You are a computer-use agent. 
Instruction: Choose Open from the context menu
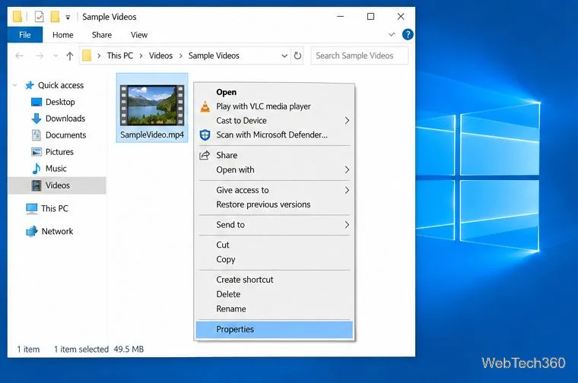pyautogui.click(x=275, y=92)
